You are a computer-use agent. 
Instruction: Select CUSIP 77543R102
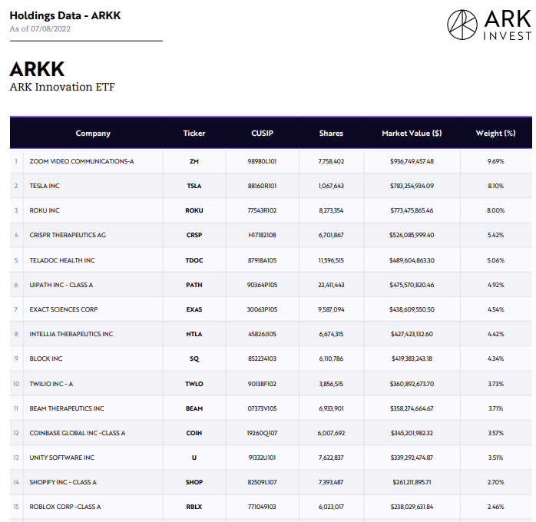[x=262, y=210]
